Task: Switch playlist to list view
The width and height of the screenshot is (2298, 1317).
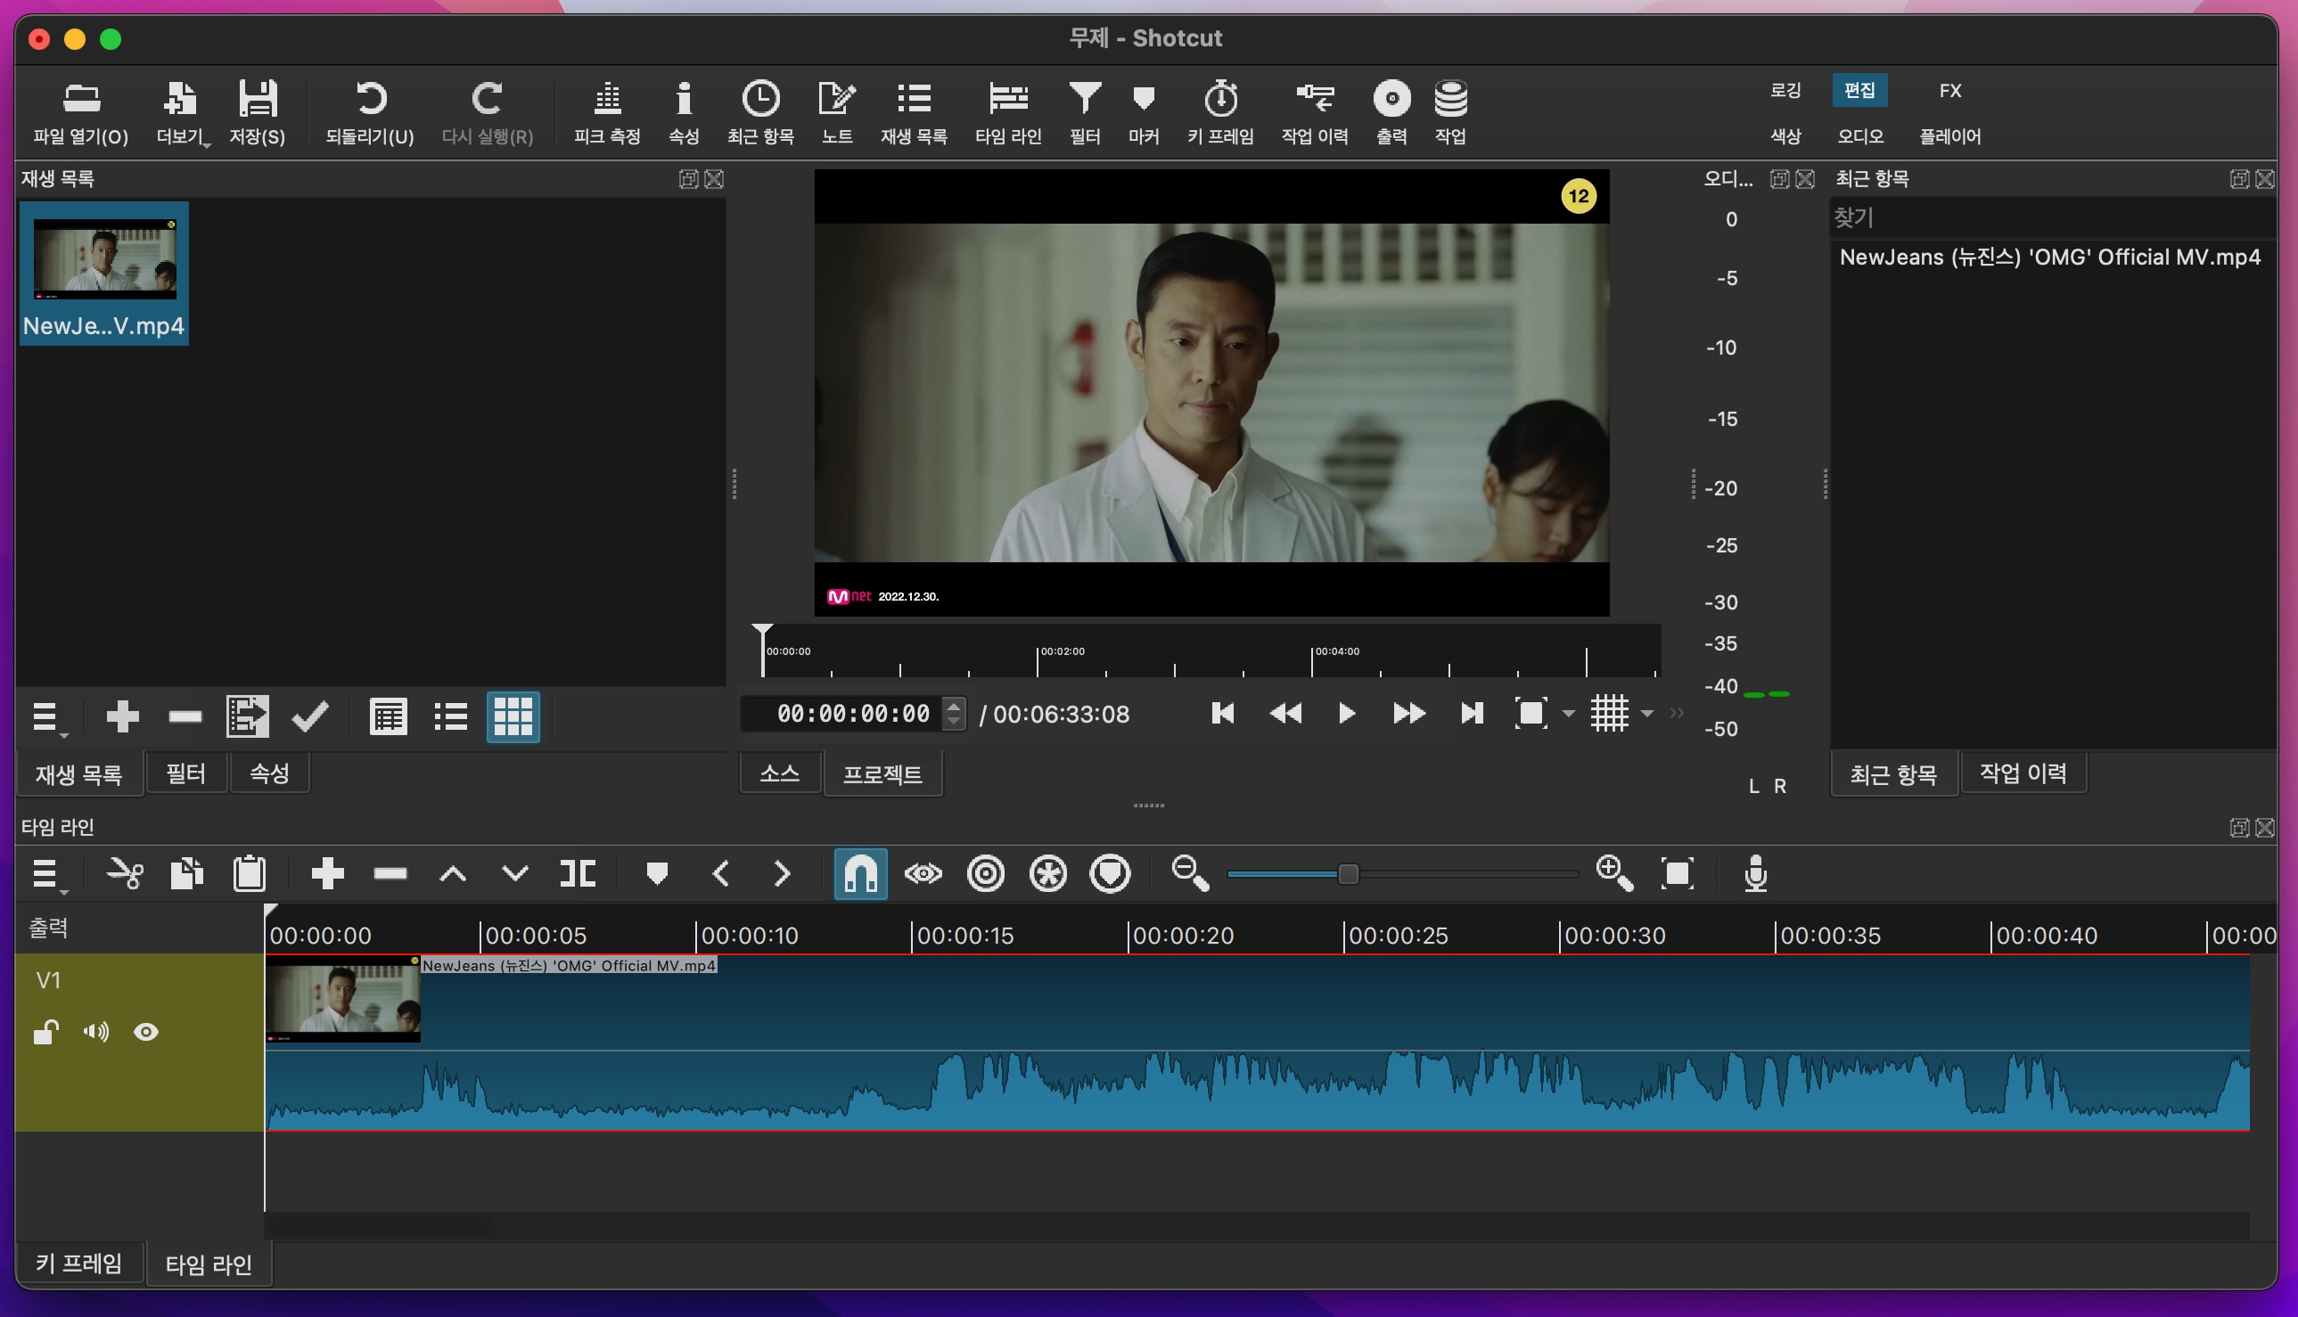Action: 450,717
